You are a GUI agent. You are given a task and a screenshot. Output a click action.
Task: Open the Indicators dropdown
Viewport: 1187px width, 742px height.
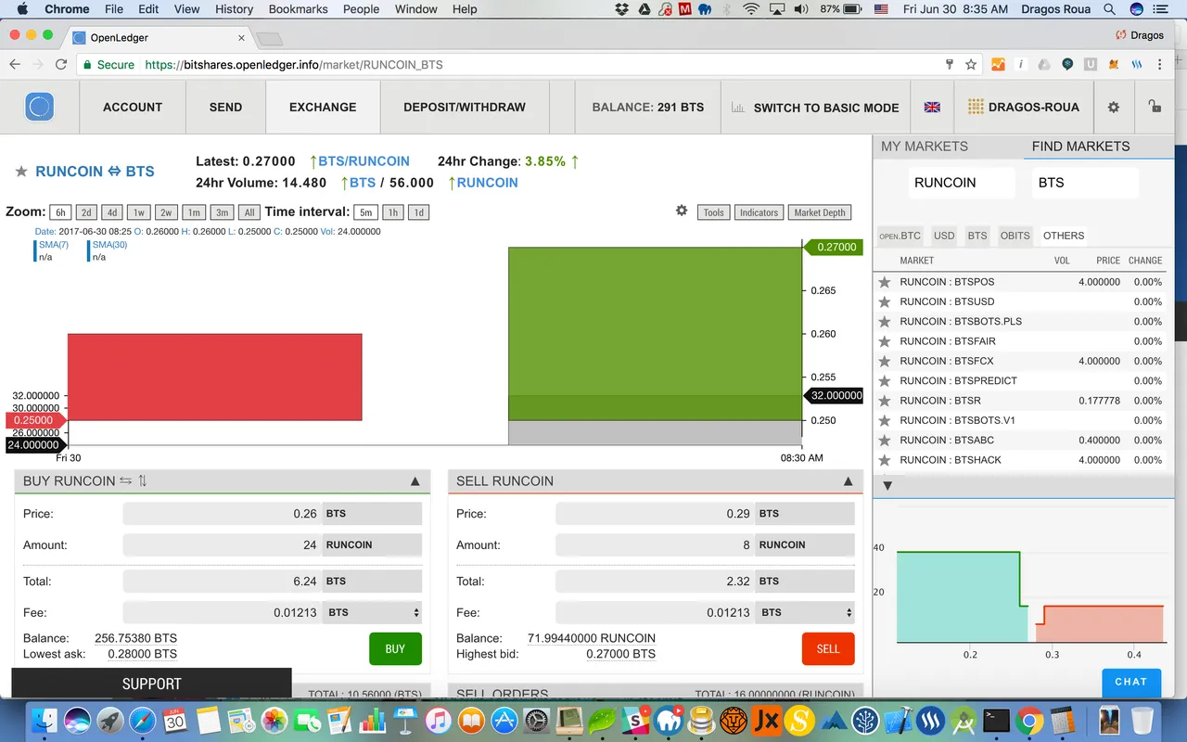759,212
